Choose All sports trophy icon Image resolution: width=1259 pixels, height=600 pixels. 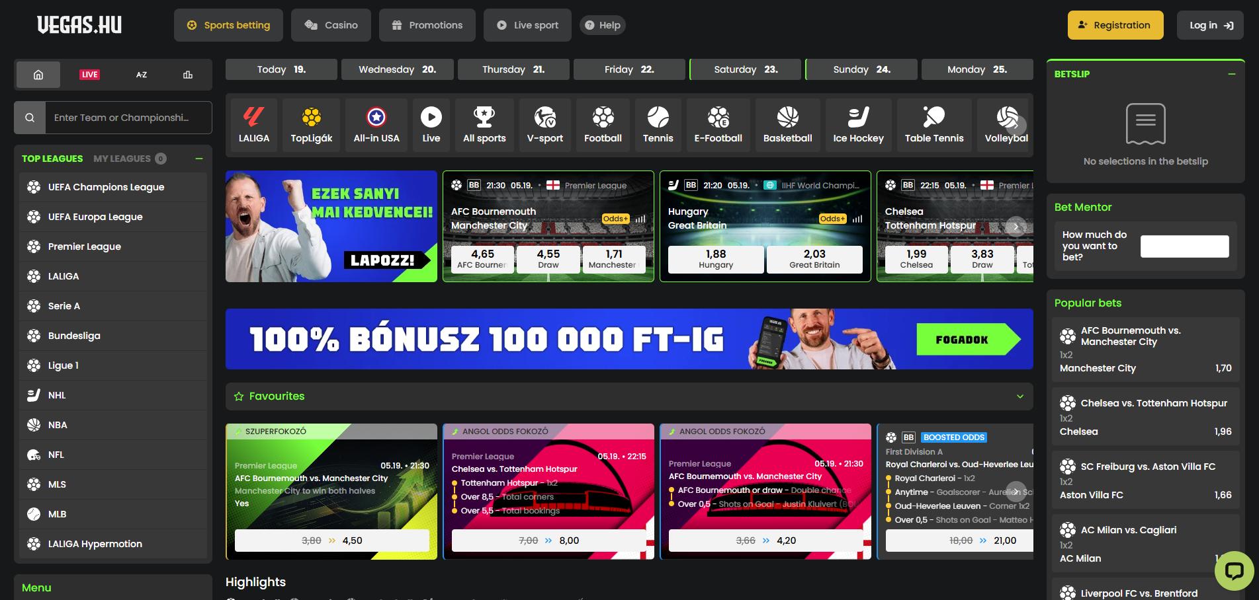click(484, 126)
